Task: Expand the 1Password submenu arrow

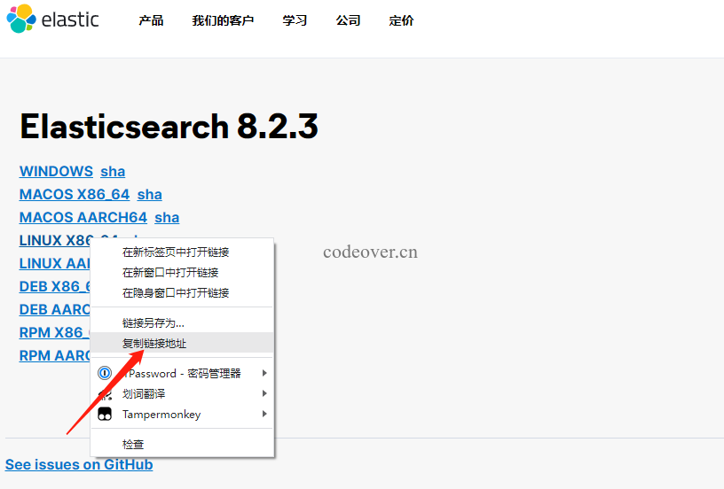Action: pos(264,373)
